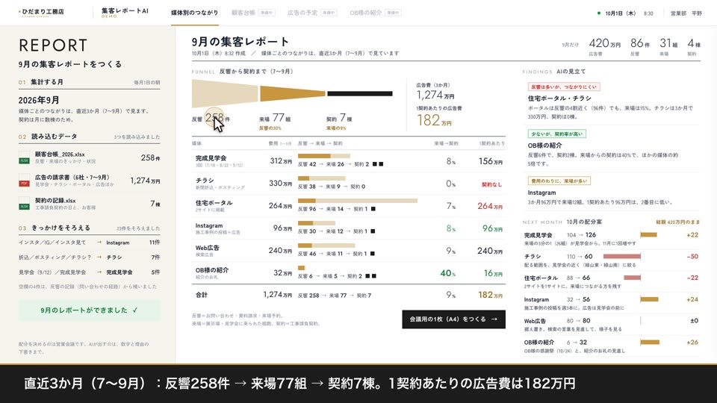Viewport: 717px width, 403px height.
Task: Click the 少ないが、契約率が高い green tag
Action: tap(556, 134)
